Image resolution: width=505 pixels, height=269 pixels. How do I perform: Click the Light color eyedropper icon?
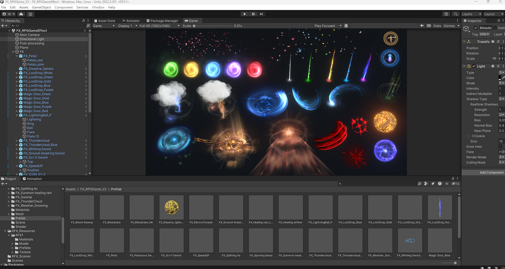coord(504,78)
